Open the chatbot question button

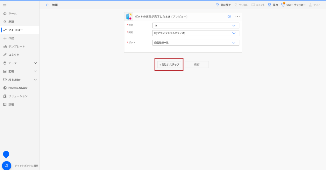coord(6,166)
